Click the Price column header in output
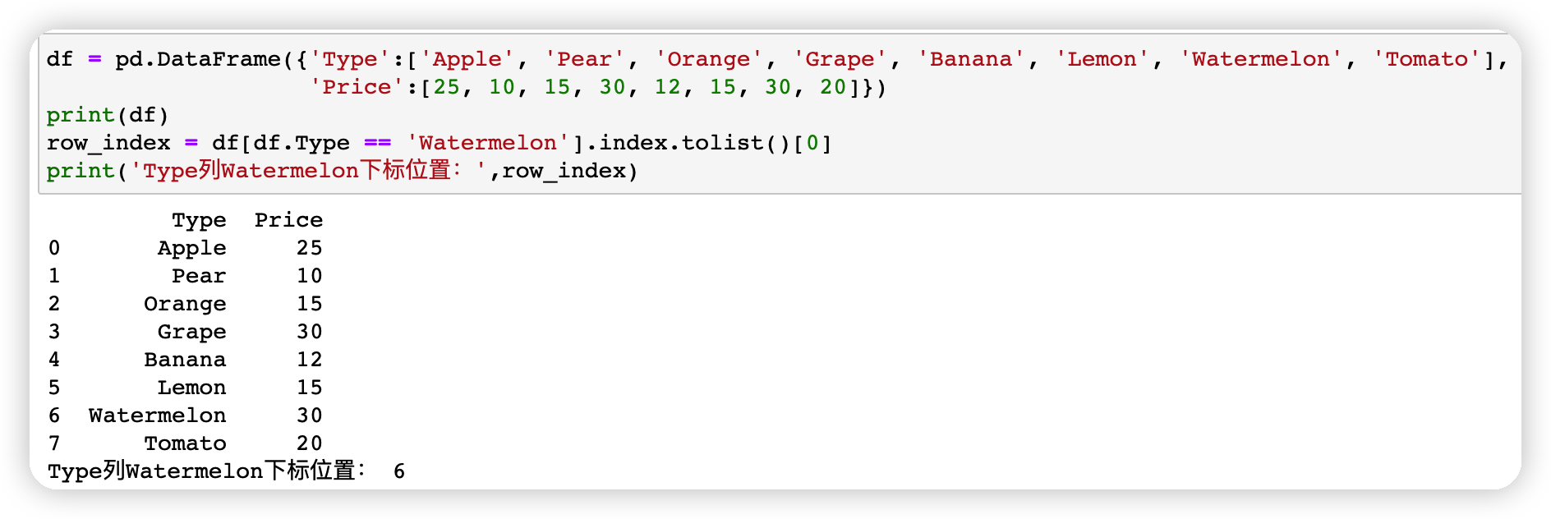The height and width of the screenshot is (519, 1551). 288,220
